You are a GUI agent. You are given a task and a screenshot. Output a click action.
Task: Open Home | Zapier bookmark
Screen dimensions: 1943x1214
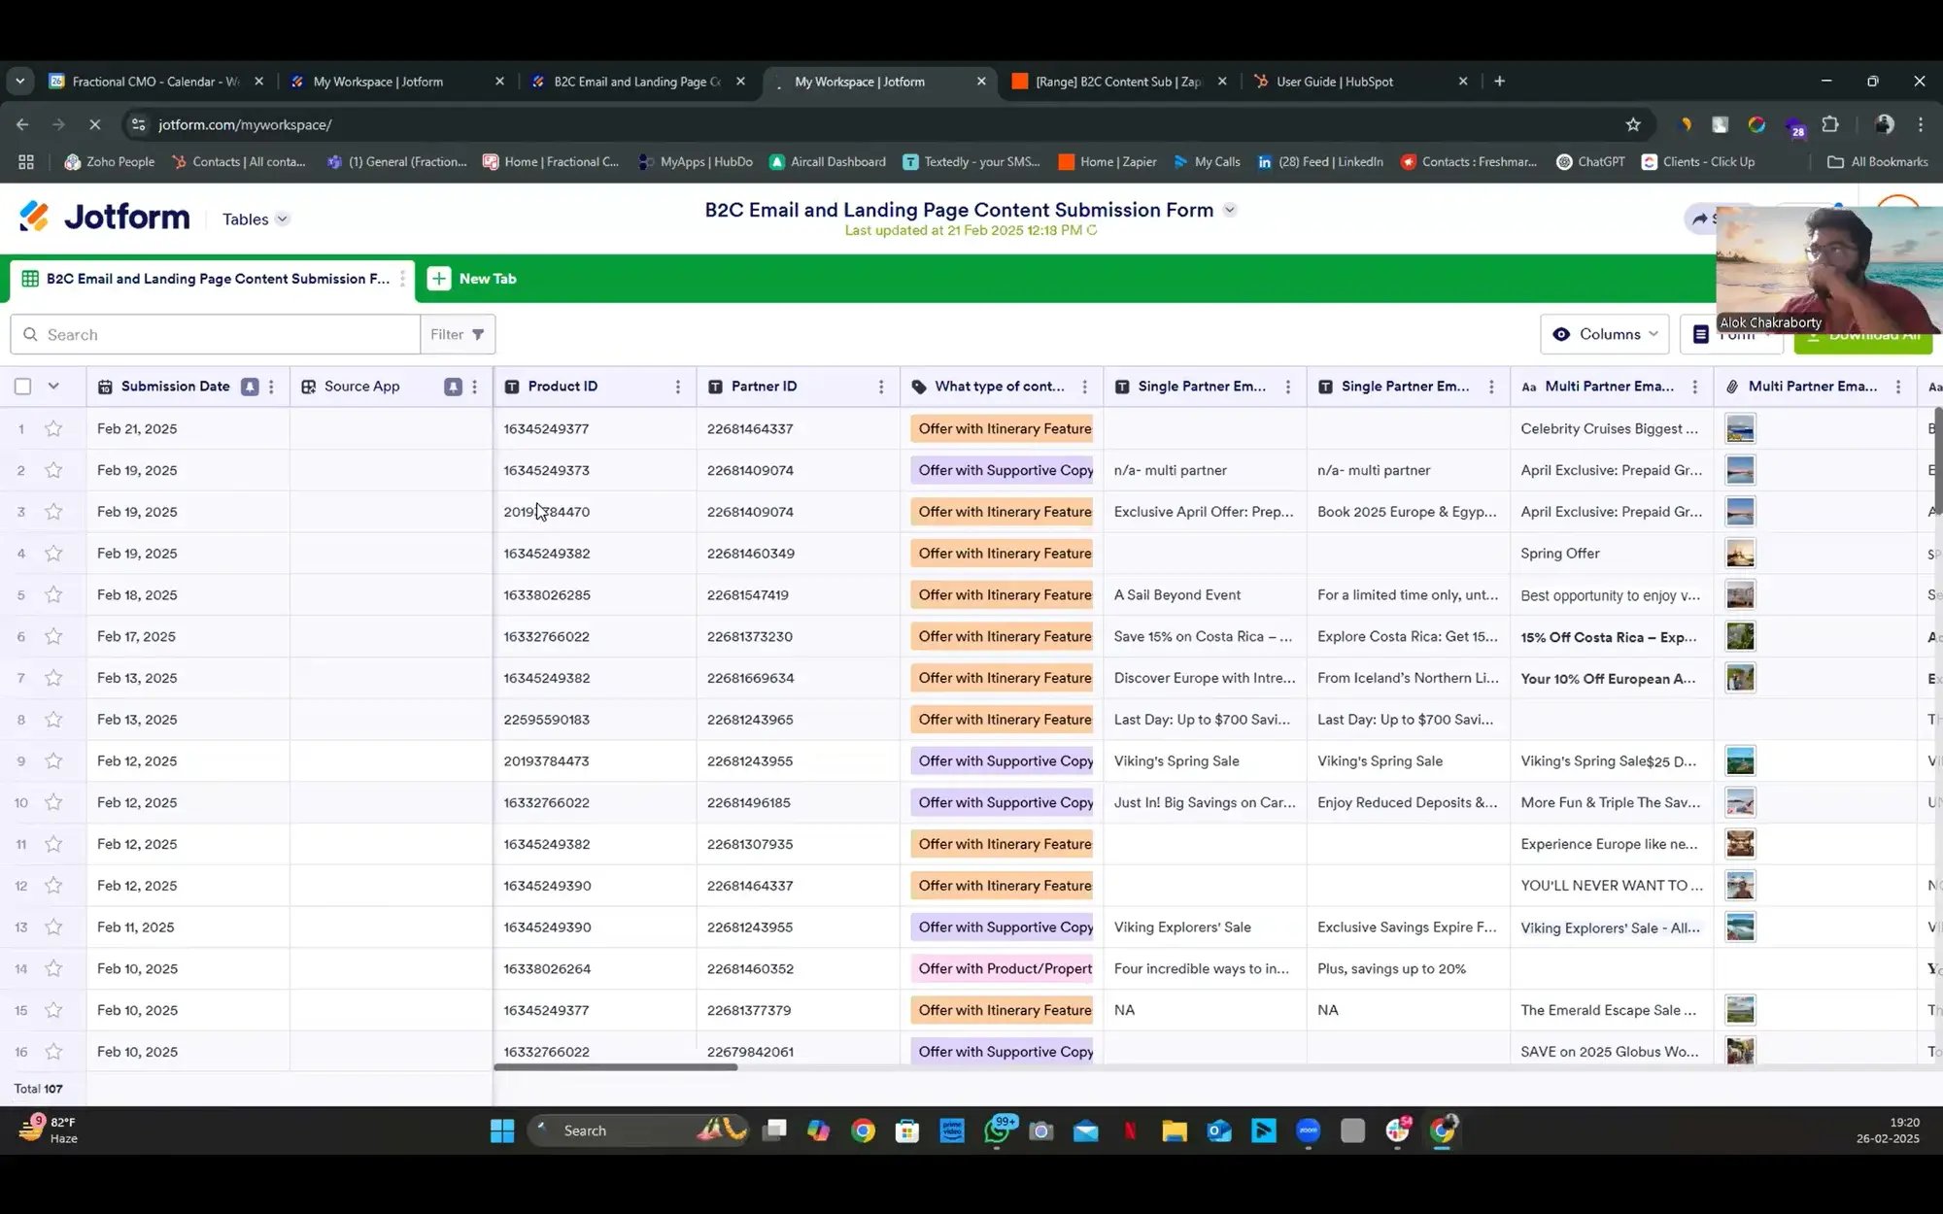click(x=1107, y=162)
